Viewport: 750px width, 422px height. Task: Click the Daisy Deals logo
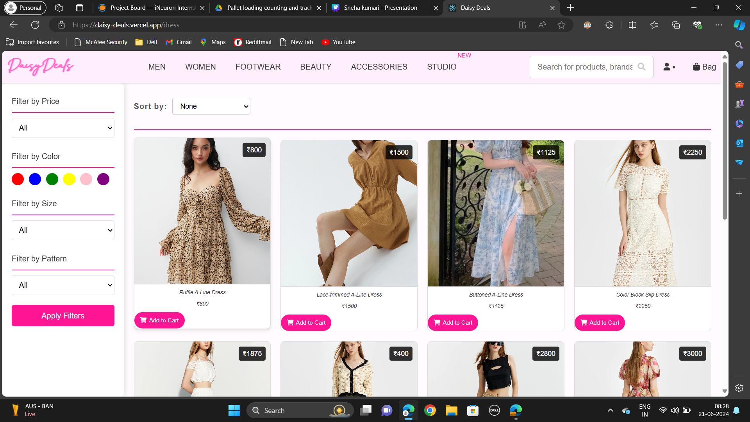coord(41,66)
